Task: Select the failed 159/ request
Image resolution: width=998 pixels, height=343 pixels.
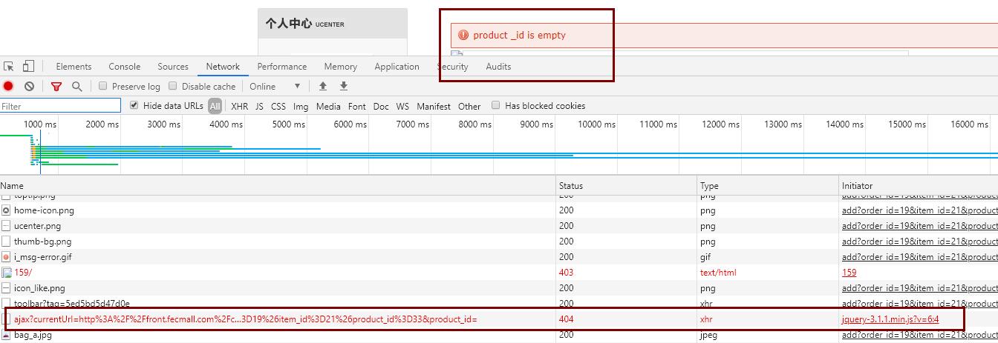Action: pos(499,273)
